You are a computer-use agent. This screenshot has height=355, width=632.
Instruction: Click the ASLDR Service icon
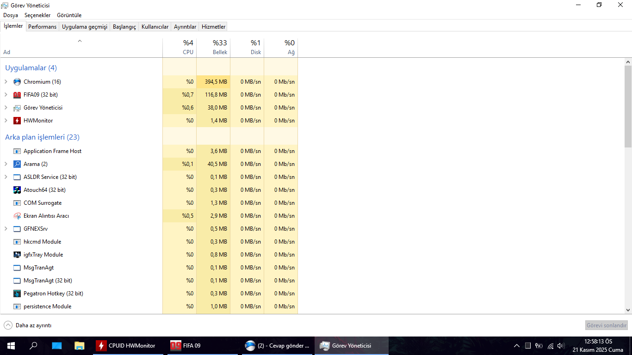coord(17,177)
